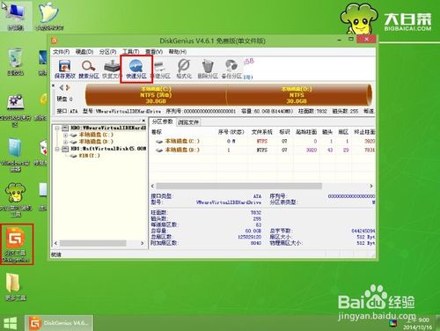The height and width of the screenshot is (331, 440).
Task: Close the disk map panel x
Action: pyautogui.click(x=54, y=85)
